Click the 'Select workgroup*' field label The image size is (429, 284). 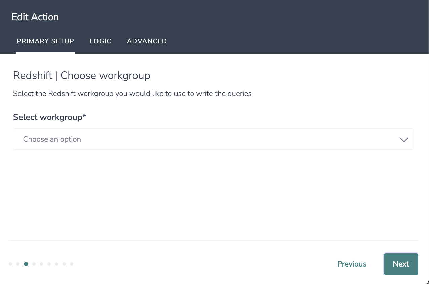50,117
